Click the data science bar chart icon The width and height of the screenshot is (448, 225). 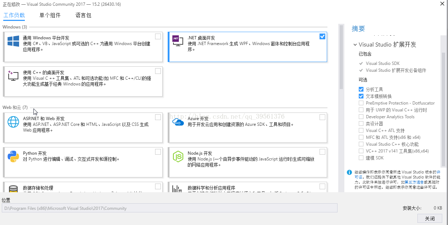(x=177, y=189)
